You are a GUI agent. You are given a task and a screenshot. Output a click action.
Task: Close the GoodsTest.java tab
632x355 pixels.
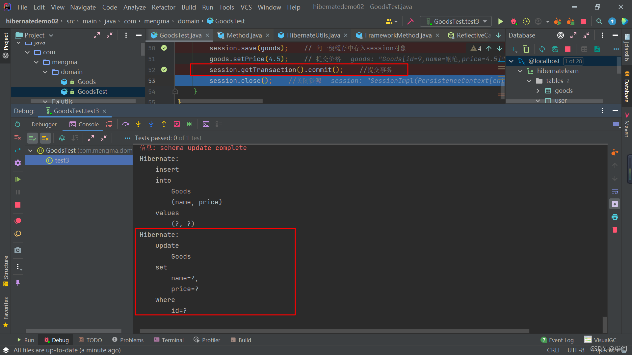207,35
